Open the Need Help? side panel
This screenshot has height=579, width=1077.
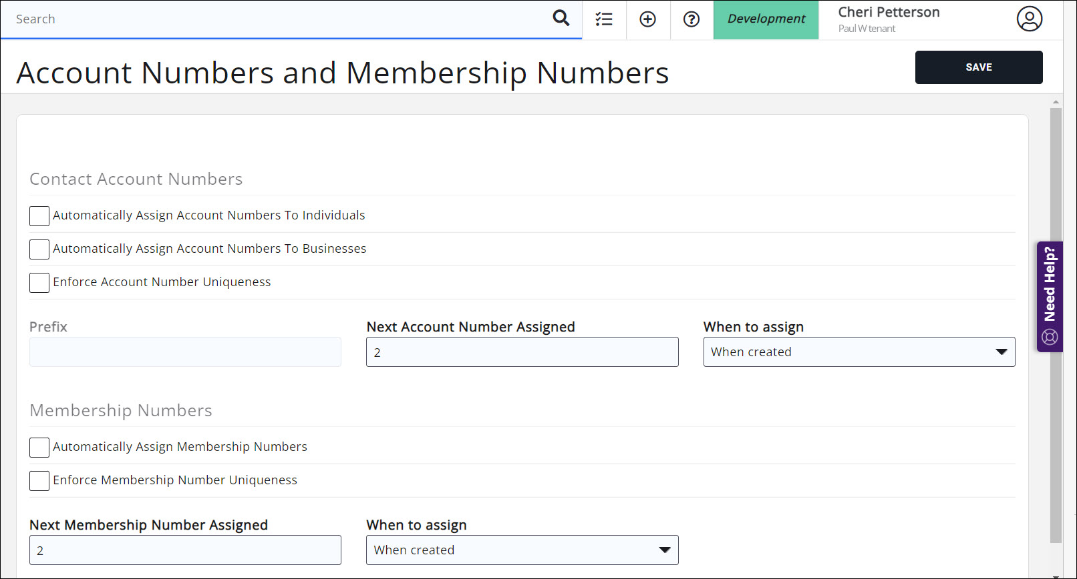(1050, 285)
